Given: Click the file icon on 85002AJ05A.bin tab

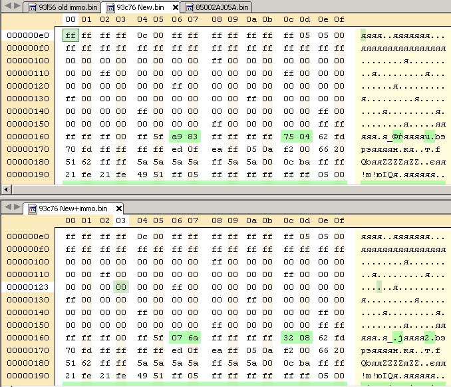Looking at the screenshot, I should click(x=189, y=8).
